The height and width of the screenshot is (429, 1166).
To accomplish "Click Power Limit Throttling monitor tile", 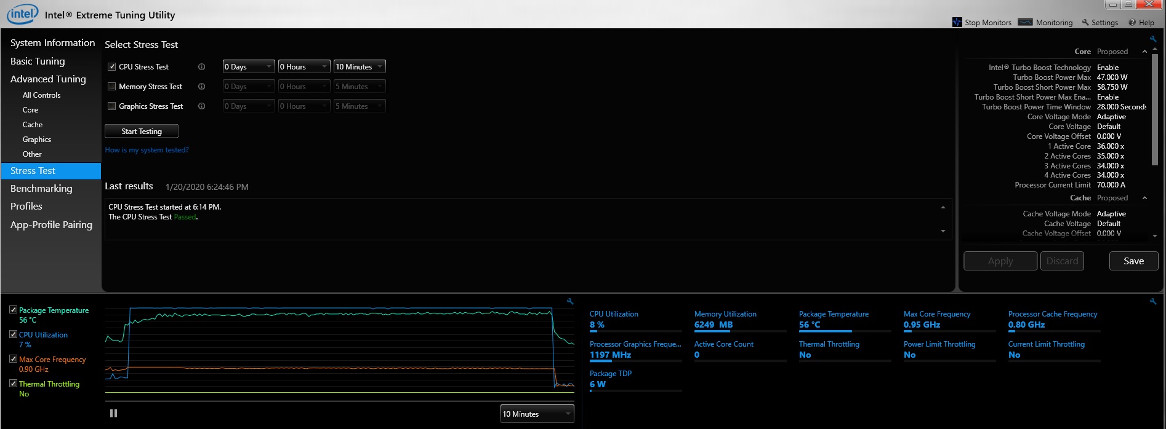I will coord(949,351).
